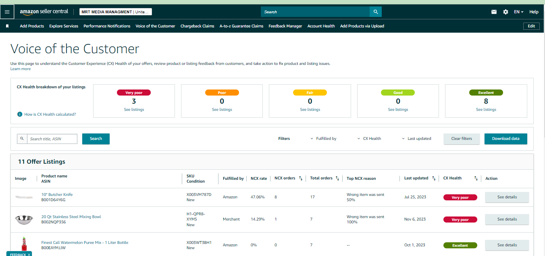
Task: See listings under Fair
Action: click(310, 110)
